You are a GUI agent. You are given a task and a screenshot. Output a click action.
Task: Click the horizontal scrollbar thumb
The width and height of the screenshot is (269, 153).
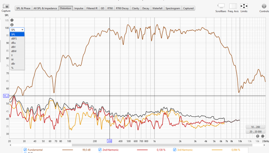coord(162,145)
